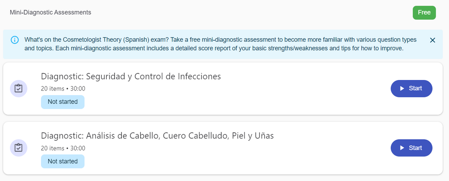Image resolution: width=449 pixels, height=181 pixels.
Task: Open the Diagnostic: Seguridad y Control de Infecciones title
Action: coord(131,76)
